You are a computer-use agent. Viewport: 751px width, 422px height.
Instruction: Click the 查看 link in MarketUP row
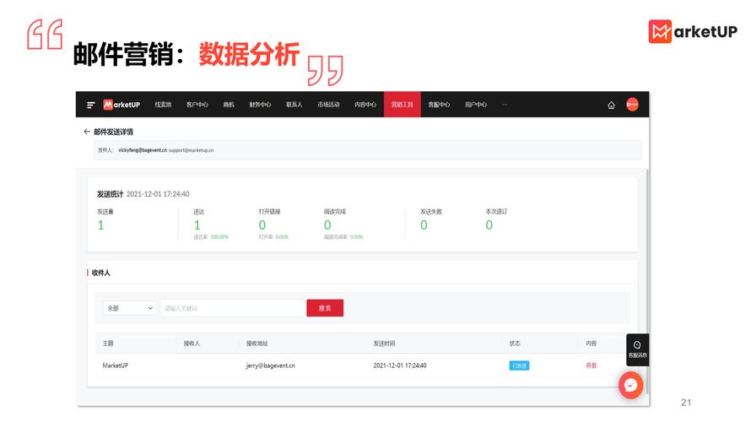[x=591, y=365]
